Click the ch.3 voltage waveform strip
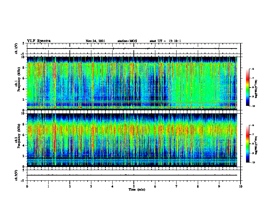 [134, 175]
